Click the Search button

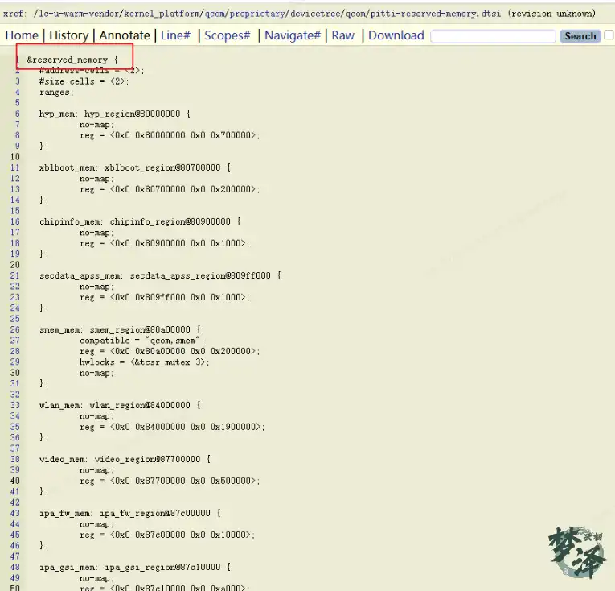coord(580,36)
